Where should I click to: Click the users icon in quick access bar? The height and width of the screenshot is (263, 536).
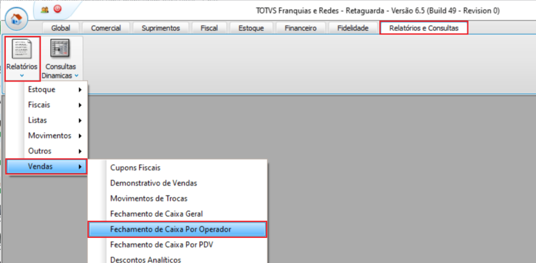tap(44, 10)
